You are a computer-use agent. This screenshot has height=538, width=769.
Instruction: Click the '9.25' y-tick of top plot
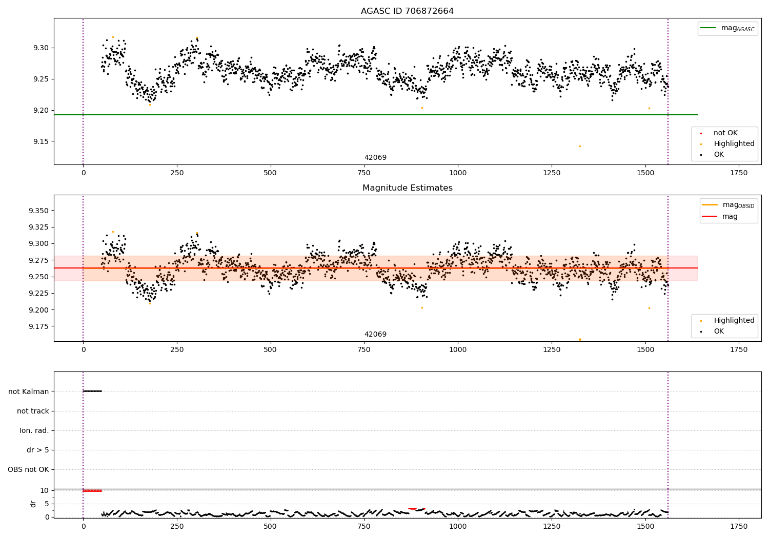42,79
